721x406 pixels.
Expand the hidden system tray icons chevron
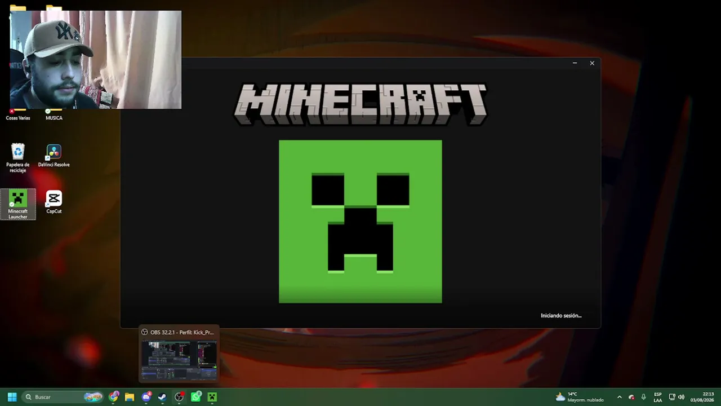click(x=620, y=397)
